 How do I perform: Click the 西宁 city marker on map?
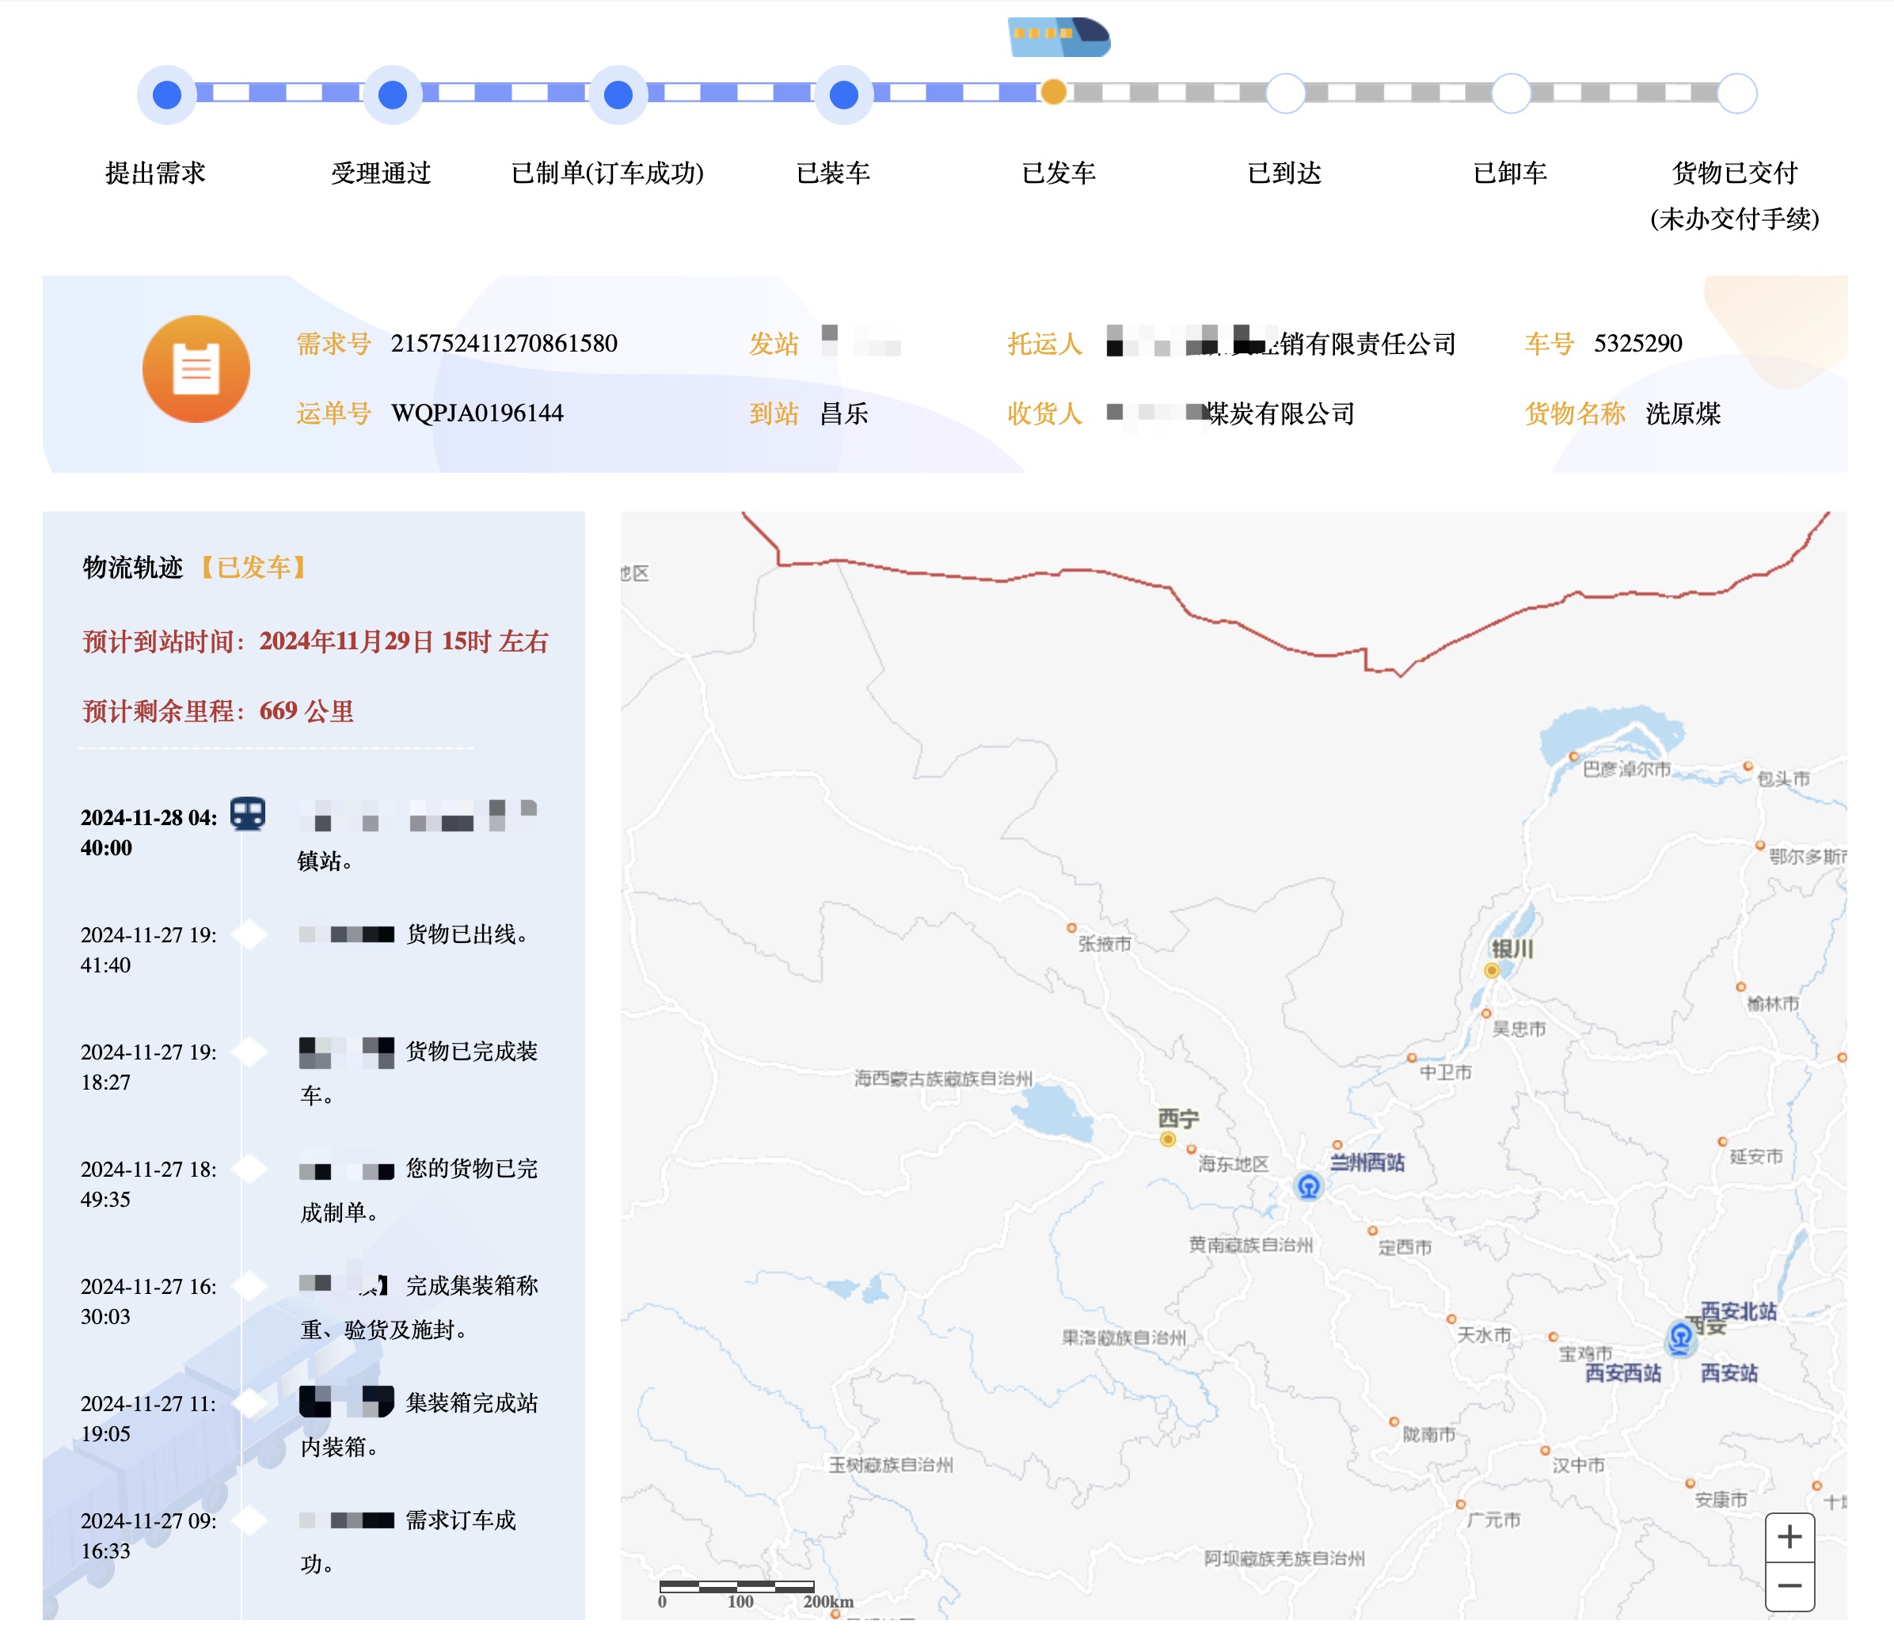pos(1167,1139)
